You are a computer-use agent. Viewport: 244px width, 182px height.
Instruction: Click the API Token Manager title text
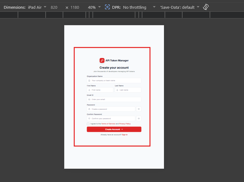(117, 61)
